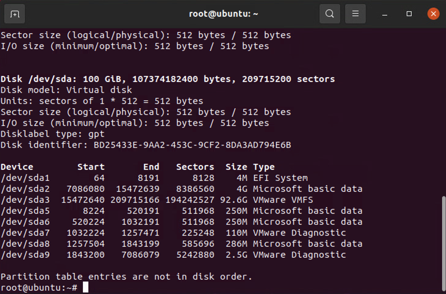Click the sectors value 194242527
The width and height of the screenshot is (446, 294).
[x=190, y=200]
